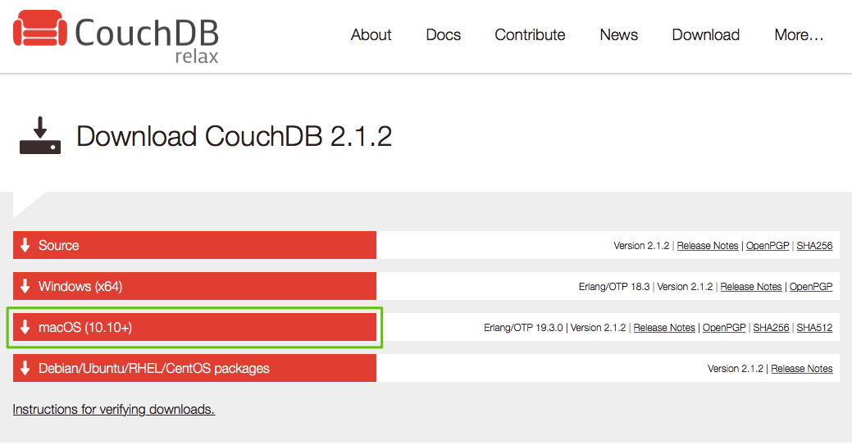Image resolution: width=852 pixels, height=445 pixels.
Task: Click the large download-to-drive icon by the heading
Action: click(x=40, y=136)
